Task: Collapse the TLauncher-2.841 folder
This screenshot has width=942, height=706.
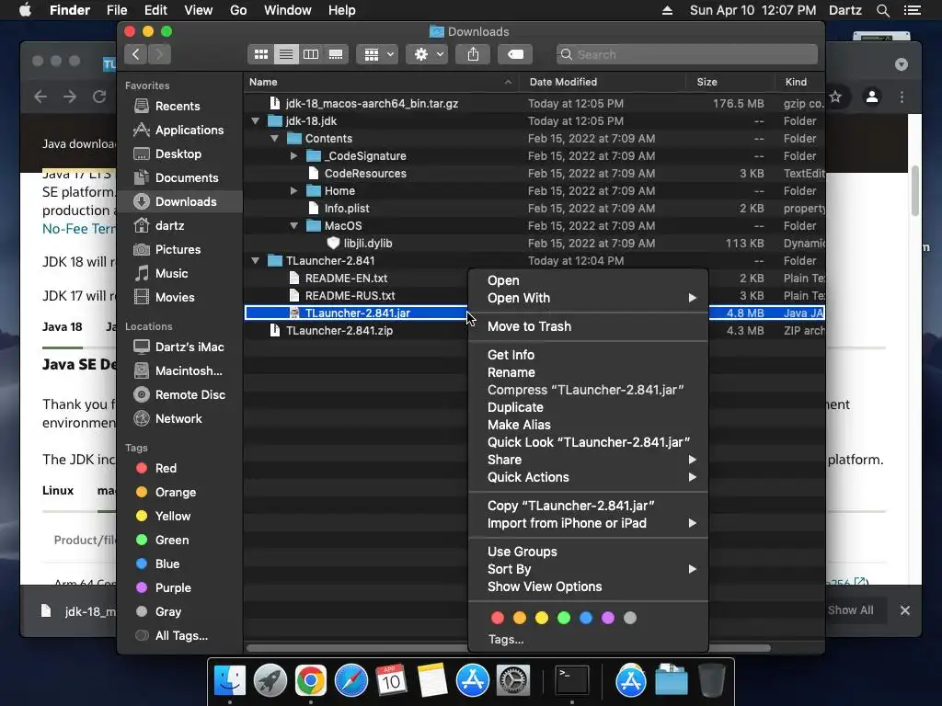Action: pos(256,261)
